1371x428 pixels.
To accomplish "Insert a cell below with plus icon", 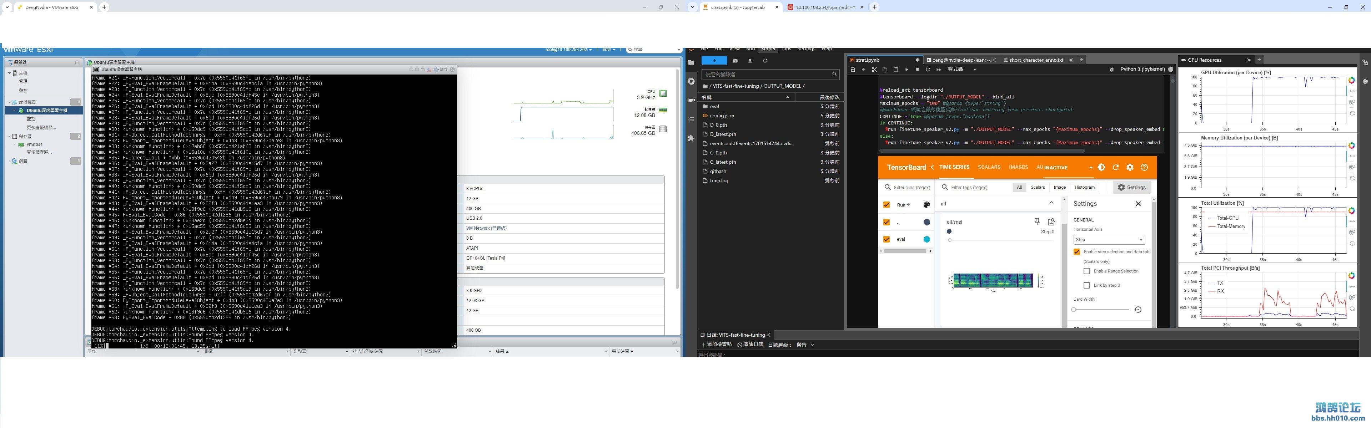I will [x=863, y=70].
